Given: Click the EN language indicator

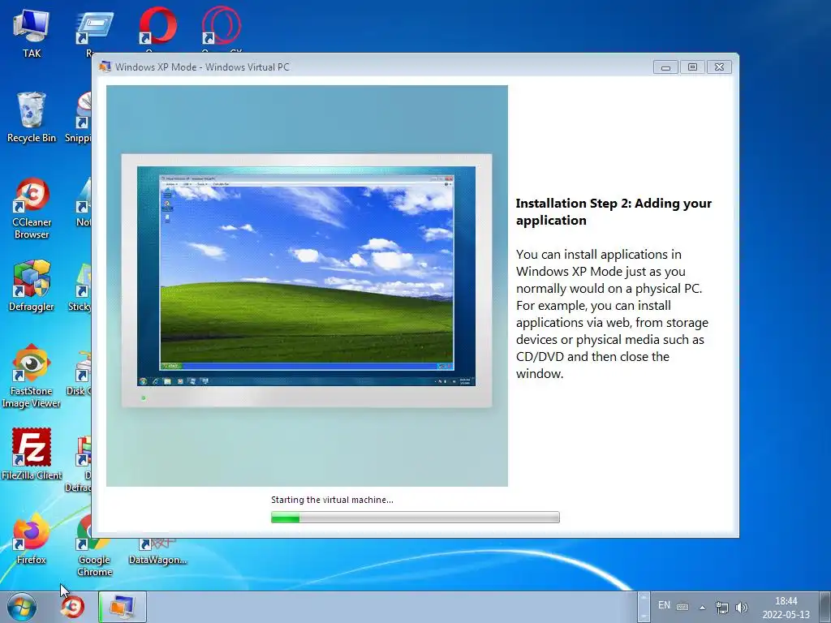Looking at the screenshot, I should [664, 605].
